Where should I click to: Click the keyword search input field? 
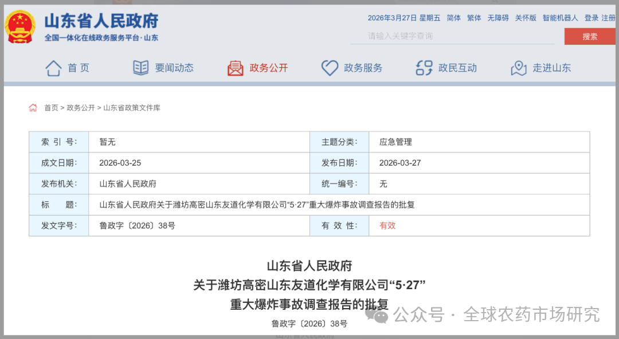[453, 36]
